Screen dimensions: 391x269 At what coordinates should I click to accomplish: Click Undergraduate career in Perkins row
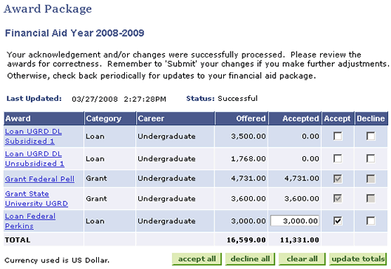[166, 221]
